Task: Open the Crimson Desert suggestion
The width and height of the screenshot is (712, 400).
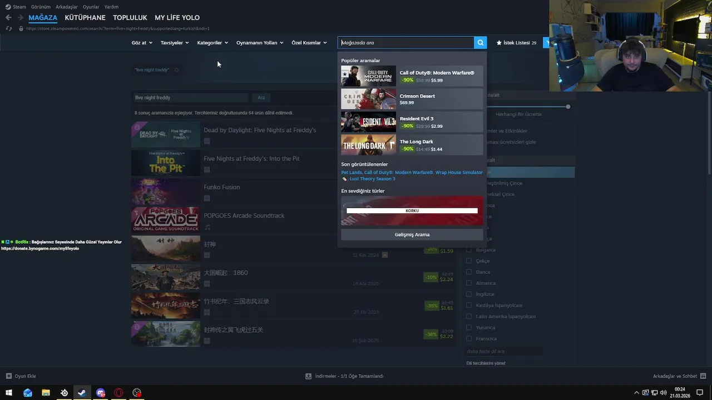Action: tap(412, 99)
